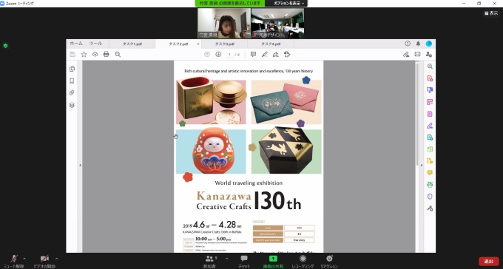
Task: Open the red Create PDF tool
Action: pos(430,78)
